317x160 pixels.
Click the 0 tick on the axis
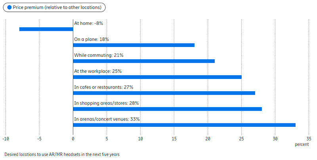coord(73,139)
